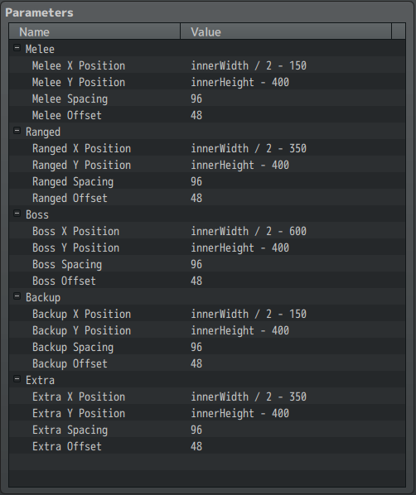Select the Boss Spacing parameter
This screenshot has width=416, height=495.
[x=67, y=265]
